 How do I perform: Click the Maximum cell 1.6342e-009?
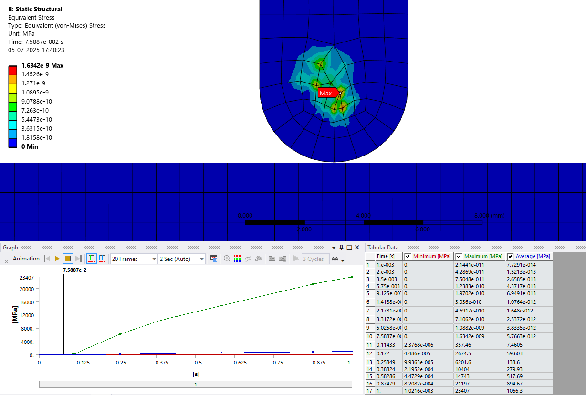click(480, 336)
